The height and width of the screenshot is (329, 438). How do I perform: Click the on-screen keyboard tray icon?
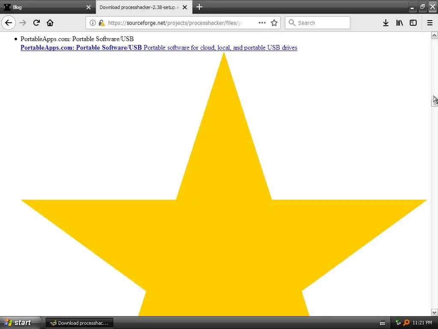pos(382,323)
